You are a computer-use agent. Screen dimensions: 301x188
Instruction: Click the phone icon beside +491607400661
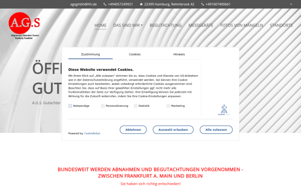click(x=203, y=4)
